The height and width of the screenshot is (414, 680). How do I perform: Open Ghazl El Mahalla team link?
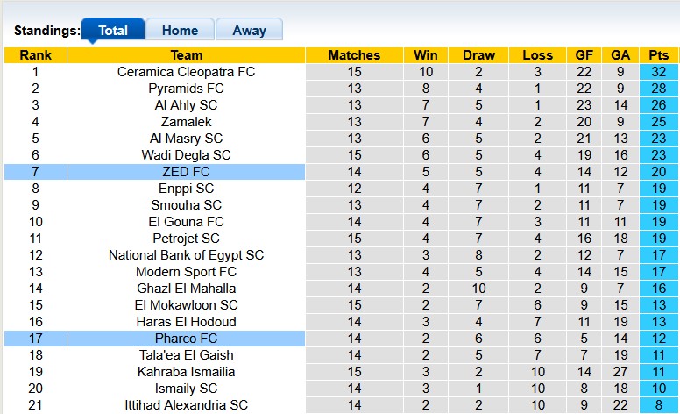pyautogui.click(x=186, y=289)
